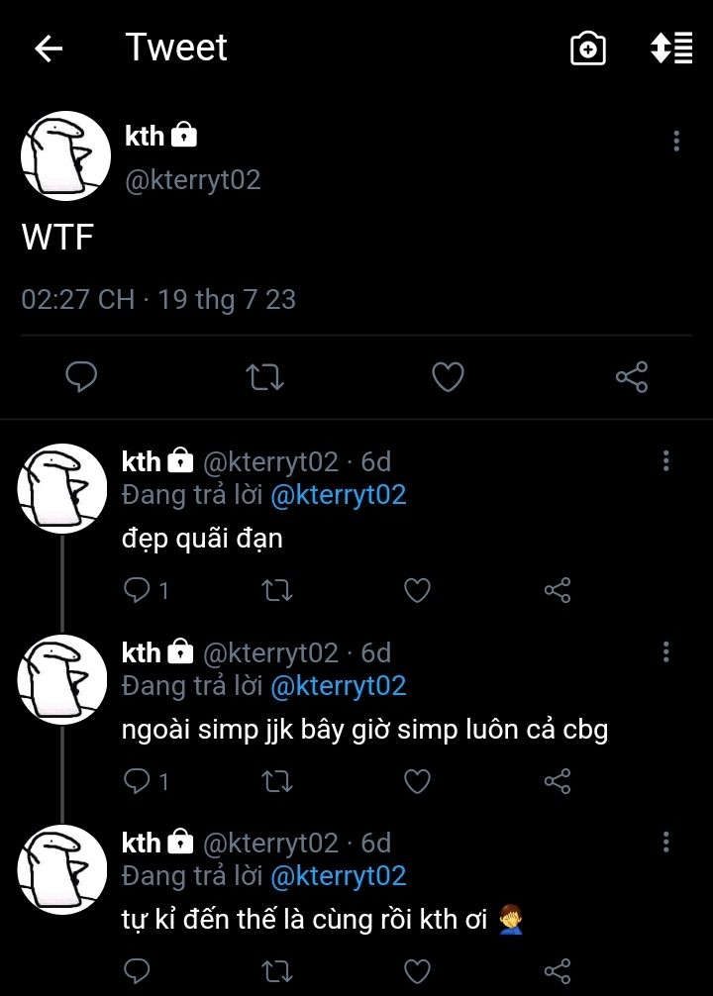Tap the camera plus icon in header
The image size is (713, 996).
click(588, 49)
